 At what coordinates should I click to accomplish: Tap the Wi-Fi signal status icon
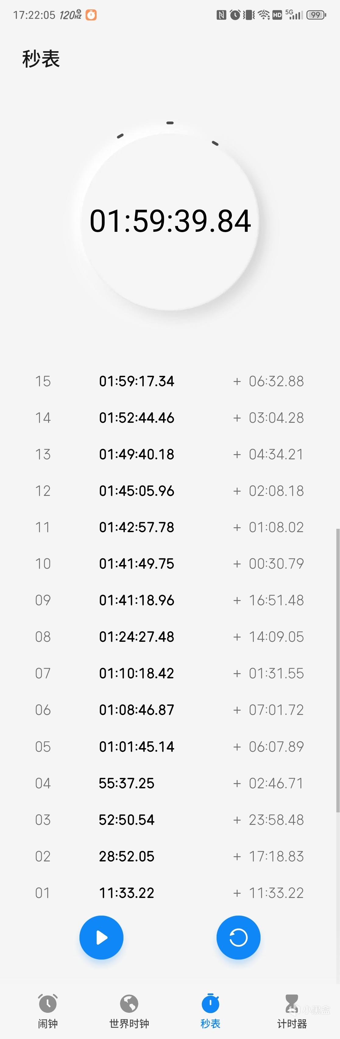click(x=264, y=15)
